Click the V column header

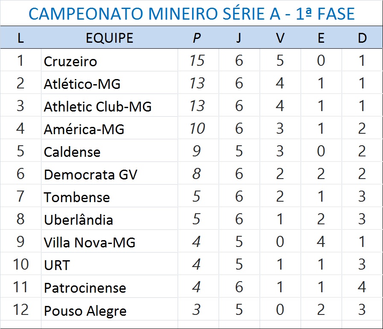280,38
